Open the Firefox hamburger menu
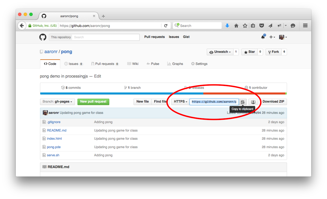The height and width of the screenshot is (199, 327). [x=305, y=25]
